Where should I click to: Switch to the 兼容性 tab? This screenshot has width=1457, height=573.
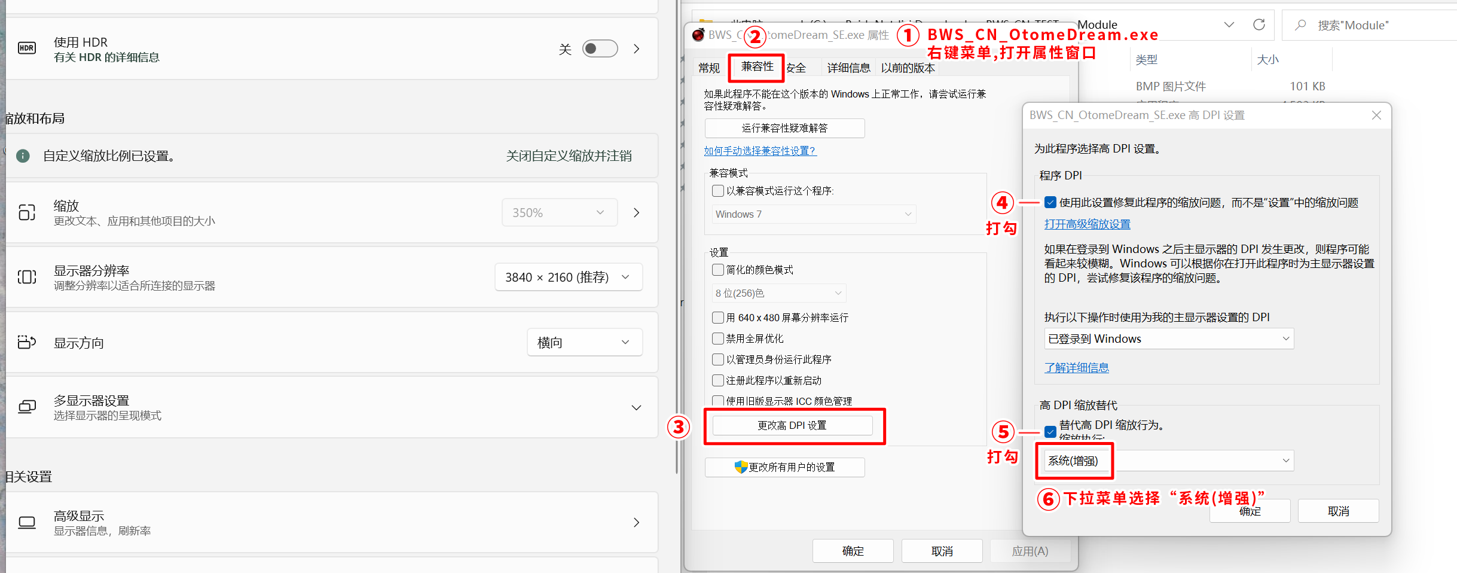757,66
